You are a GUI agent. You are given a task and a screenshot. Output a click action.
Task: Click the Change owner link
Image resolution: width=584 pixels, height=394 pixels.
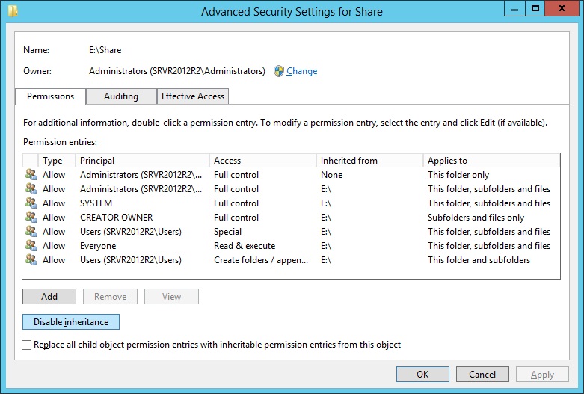tap(301, 71)
